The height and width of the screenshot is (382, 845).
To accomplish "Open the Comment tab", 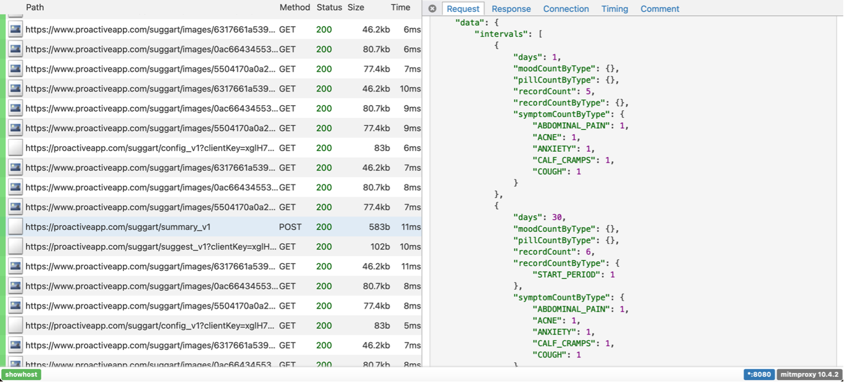I will click(660, 9).
